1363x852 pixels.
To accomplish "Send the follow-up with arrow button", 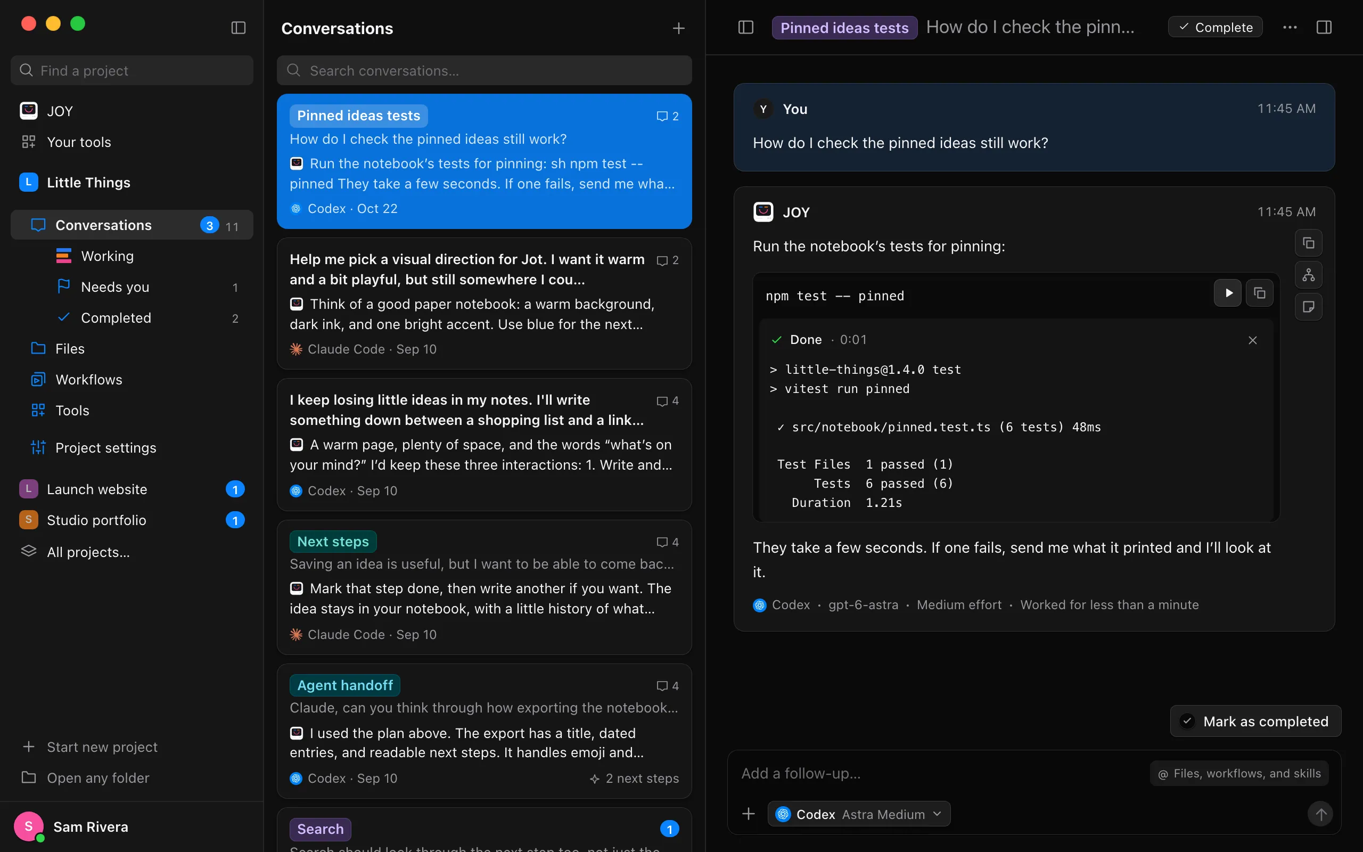I will click(x=1320, y=814).
